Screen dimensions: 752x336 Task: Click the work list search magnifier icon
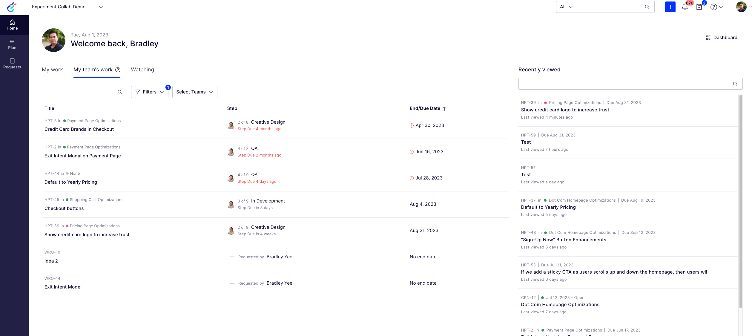point(120,92)
